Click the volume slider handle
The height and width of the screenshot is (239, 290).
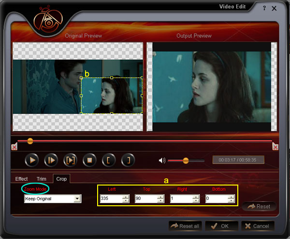tap(186, 160)
